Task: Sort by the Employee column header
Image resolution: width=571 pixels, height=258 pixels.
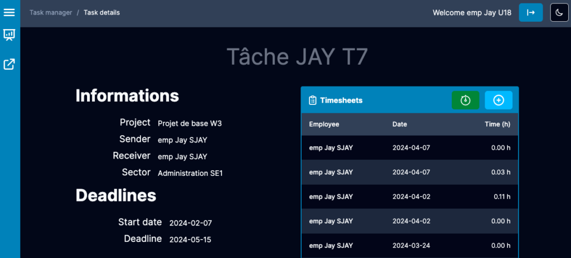Action: pos(324,124)
